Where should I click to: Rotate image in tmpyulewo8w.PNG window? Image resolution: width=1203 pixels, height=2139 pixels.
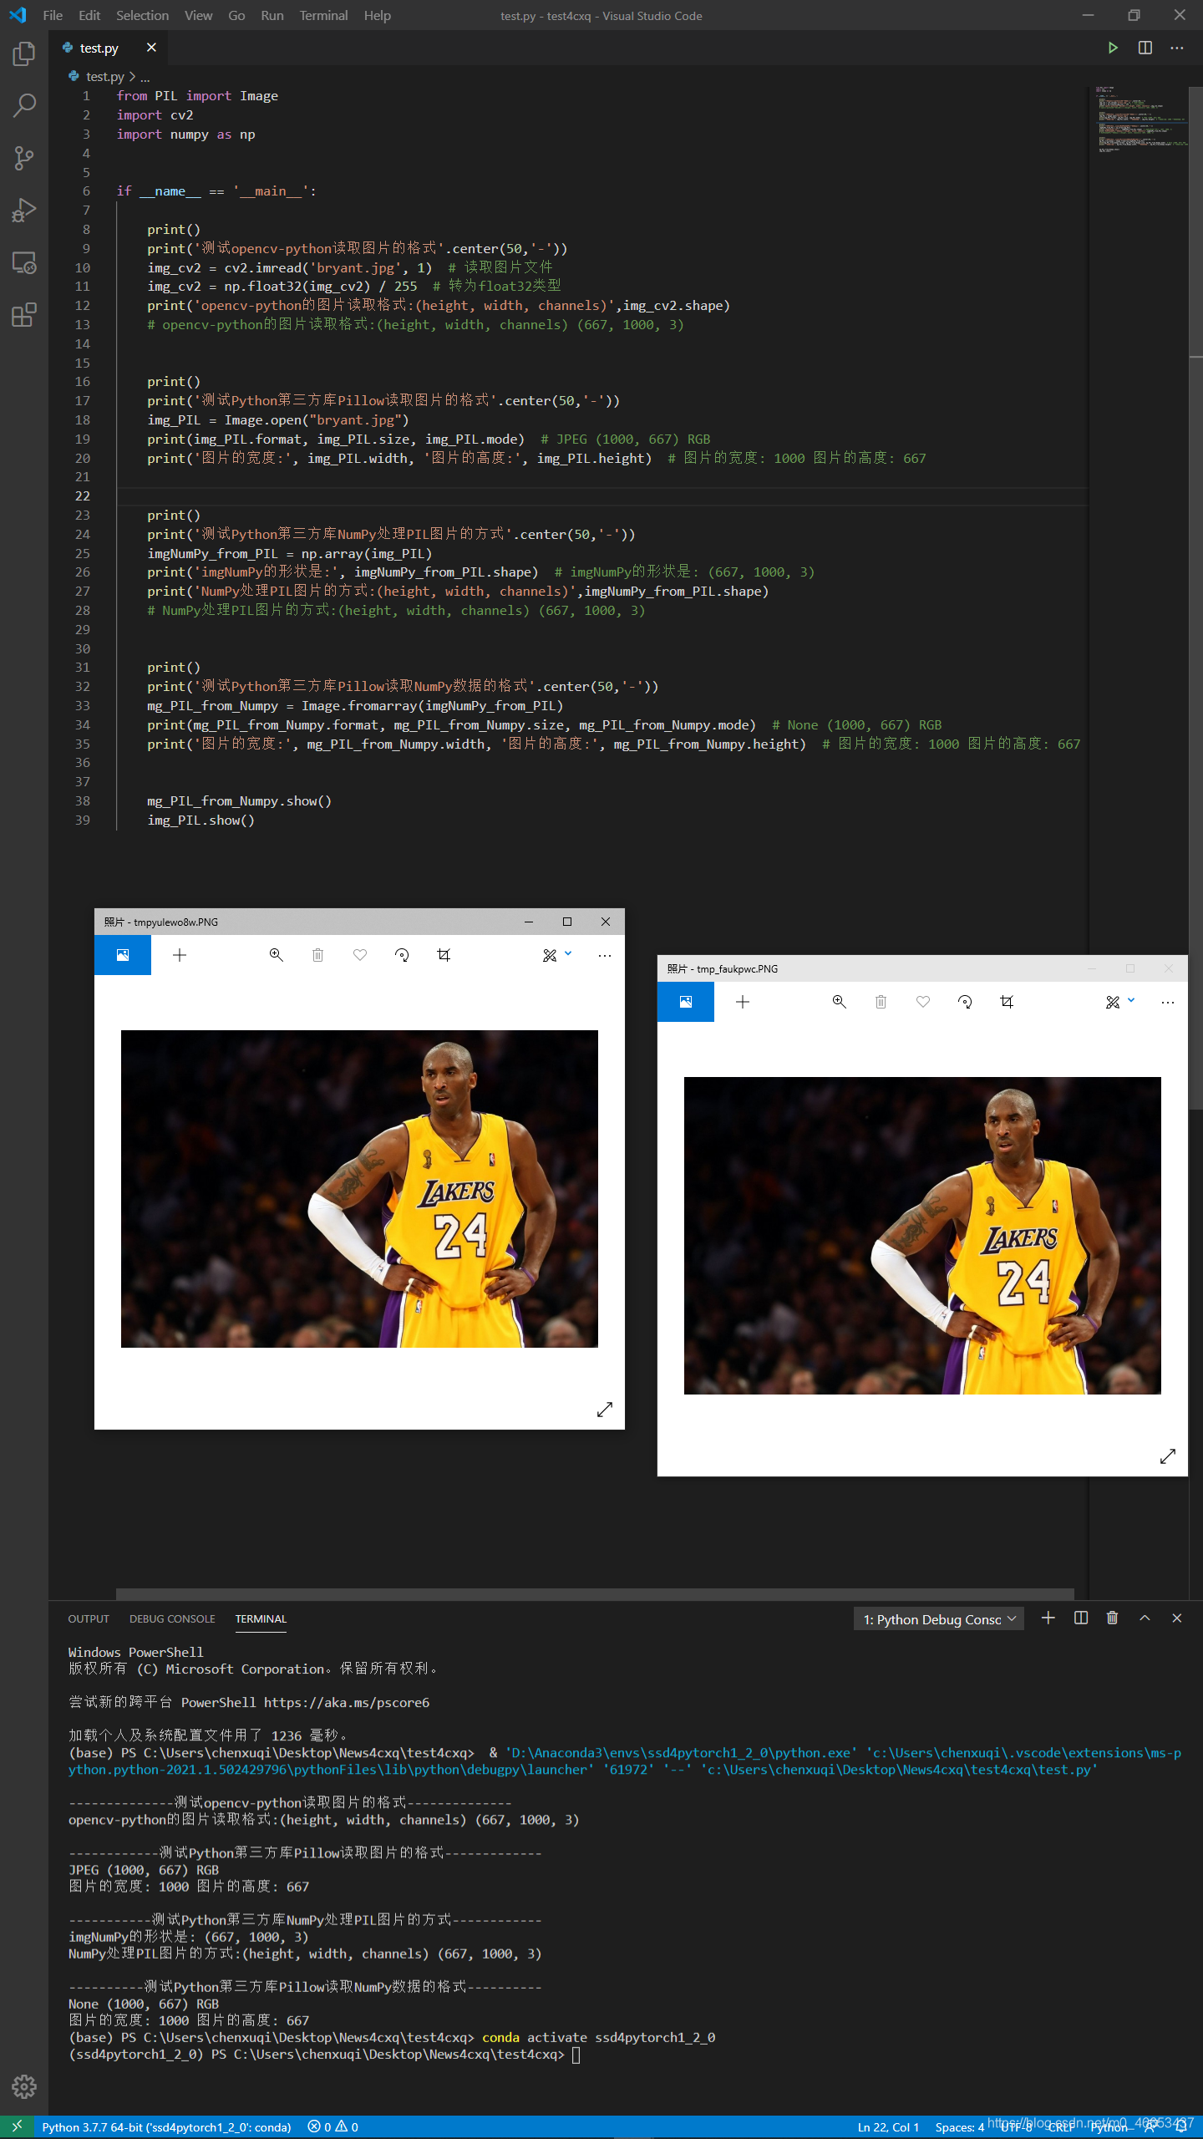click(402, 955)
